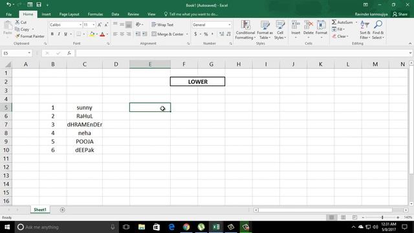Click the Insert cells icon
Screen dimensions: 414x233
click(296, 25)
